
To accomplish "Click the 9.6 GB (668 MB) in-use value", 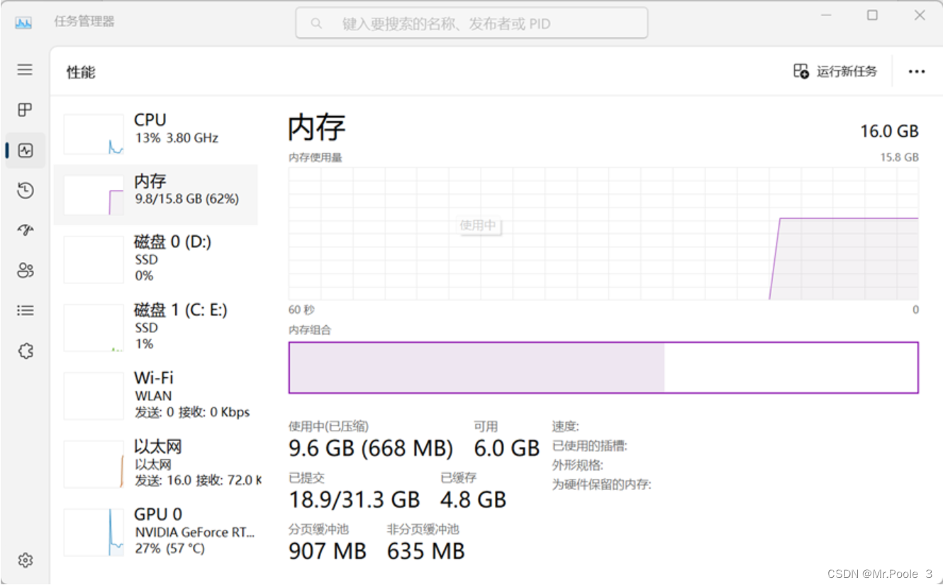I will coord(371,448).
